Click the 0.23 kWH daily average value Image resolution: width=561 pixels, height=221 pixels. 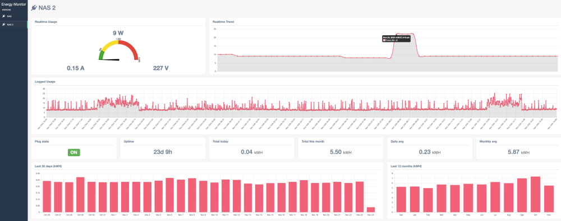[x=429, y=152]
